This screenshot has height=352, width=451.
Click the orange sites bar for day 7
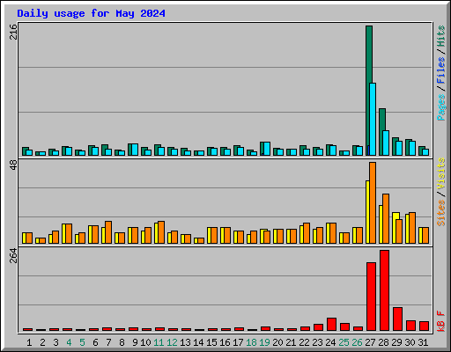point(108,232)
